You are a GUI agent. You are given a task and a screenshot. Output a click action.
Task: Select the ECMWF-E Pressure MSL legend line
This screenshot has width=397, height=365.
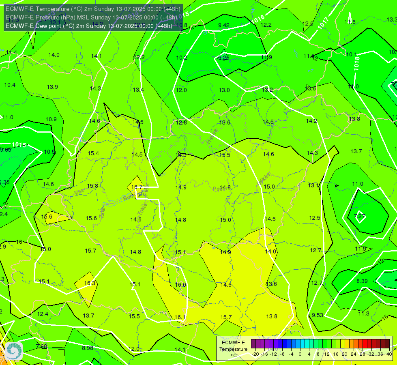[x=91, y=17]
